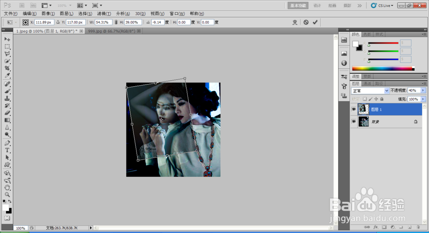Open the Info panel icon
Image resolution: width=429 pixels, height=233 pixels.
click(344, 63)
